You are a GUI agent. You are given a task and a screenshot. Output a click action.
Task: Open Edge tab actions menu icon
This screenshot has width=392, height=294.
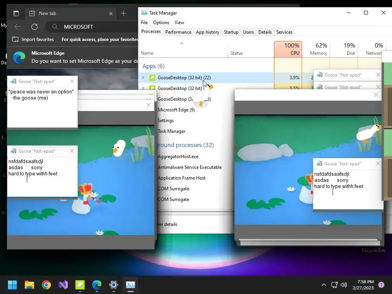click(x=16, y=13)
